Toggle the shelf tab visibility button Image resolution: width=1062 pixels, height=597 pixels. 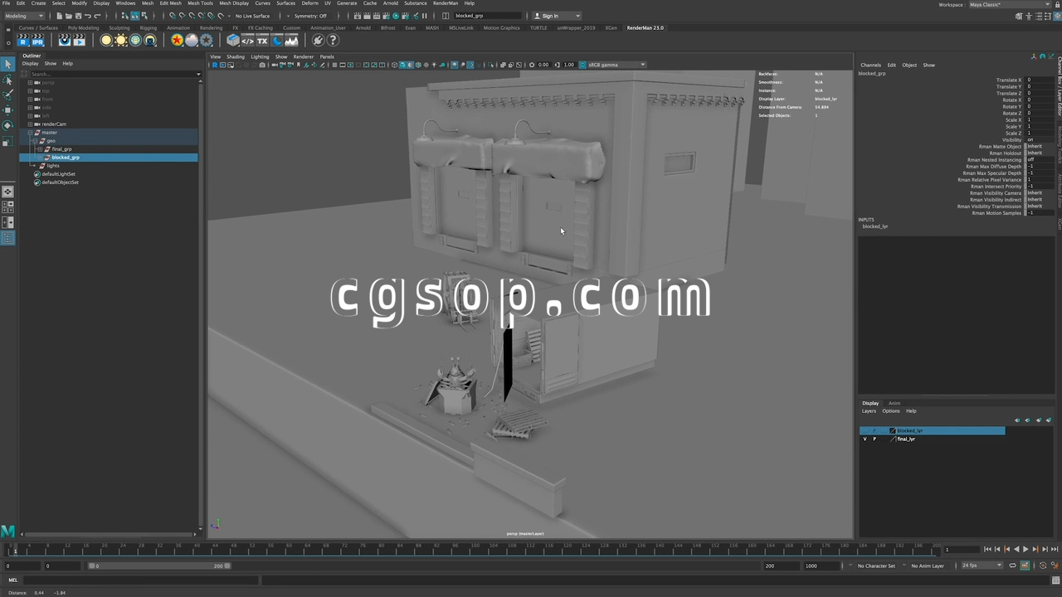pyautogui.click(x=8, y=28)
